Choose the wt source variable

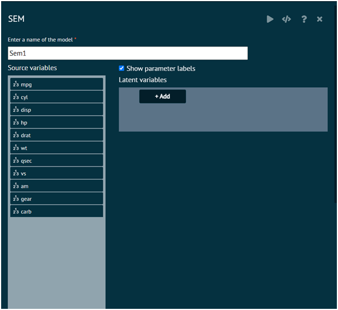[57, 148]
